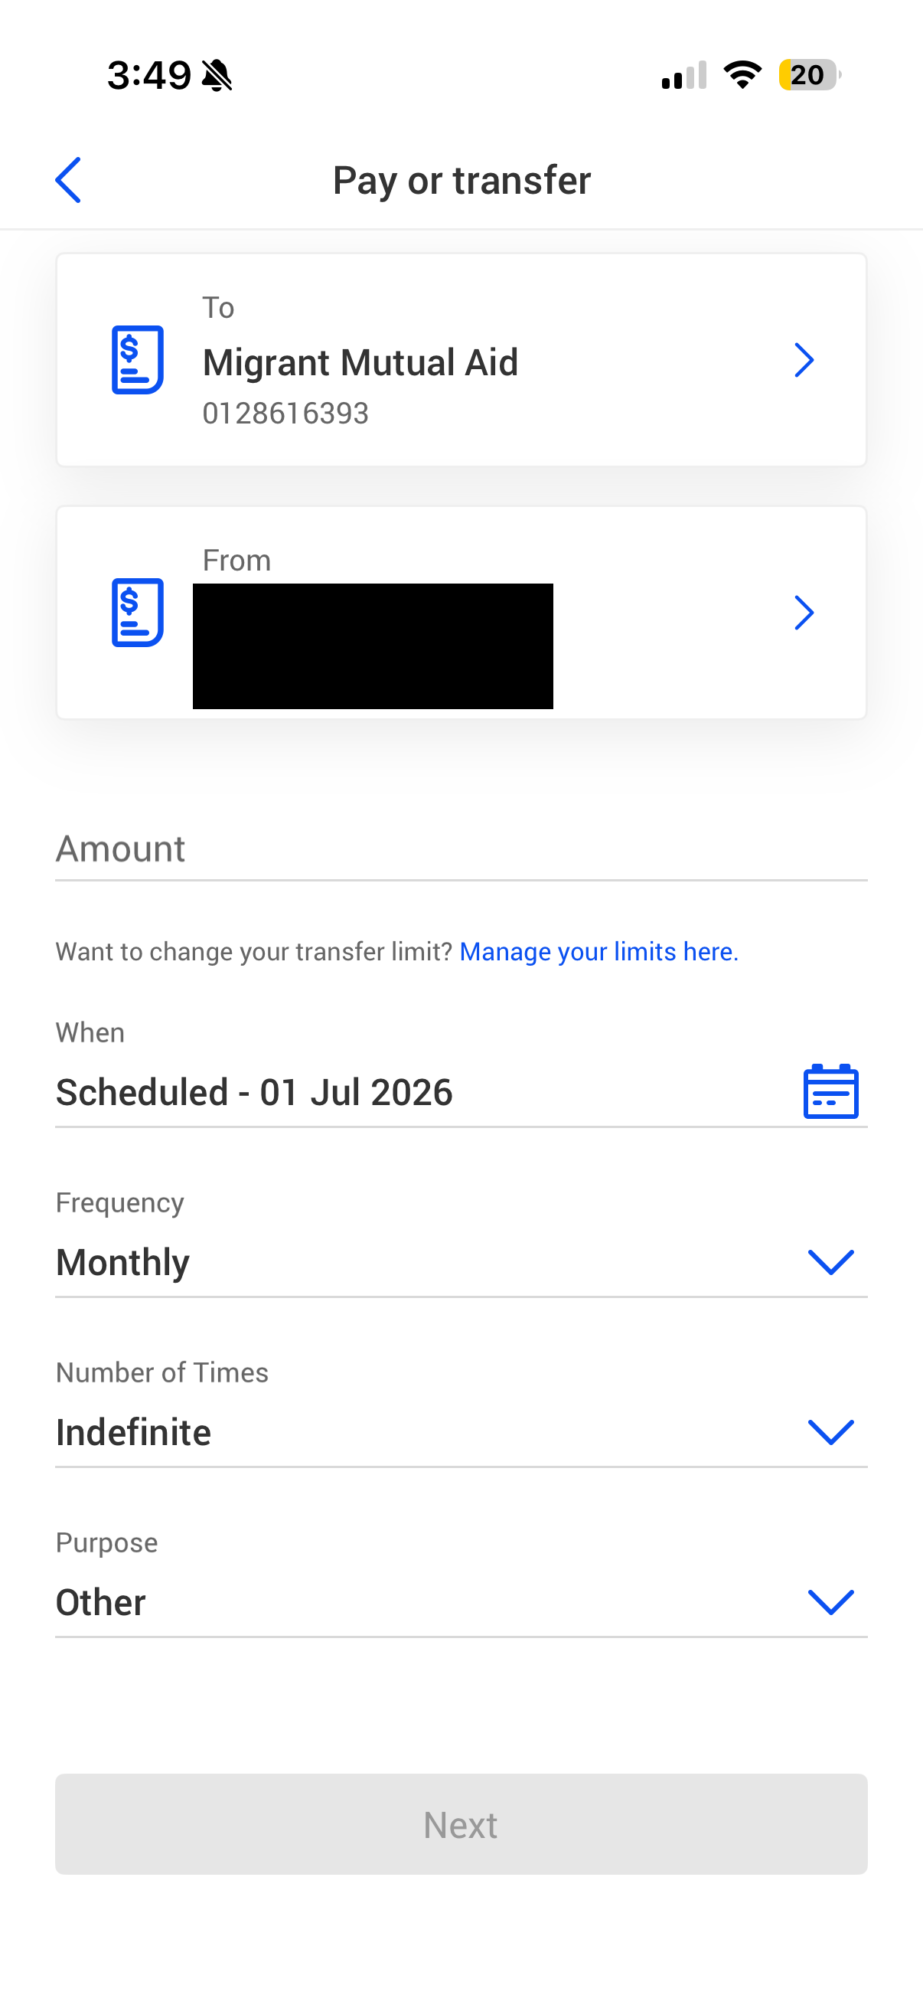
Task: Open the calendar date picker icon
Action: click(830, 1091)
